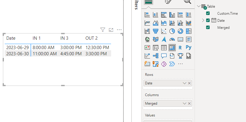Click the 12:30:00 PM cell

click(x=97, y=48)
